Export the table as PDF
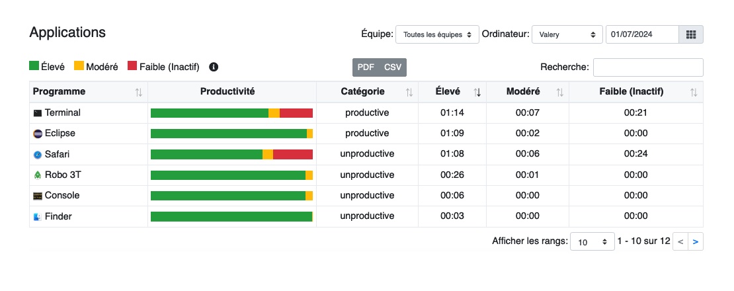The width and height of the screenshot is (734, 291). (366, 67)
